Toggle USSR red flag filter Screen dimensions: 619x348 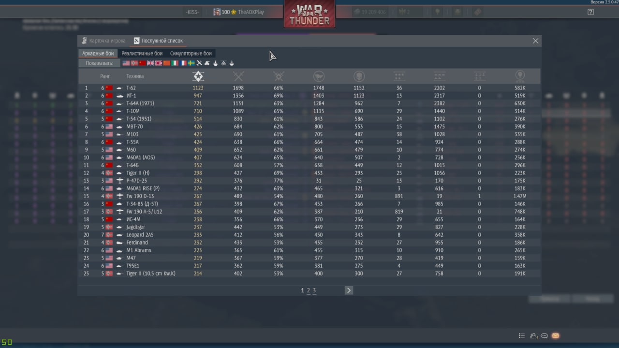[x=142, y=63]
